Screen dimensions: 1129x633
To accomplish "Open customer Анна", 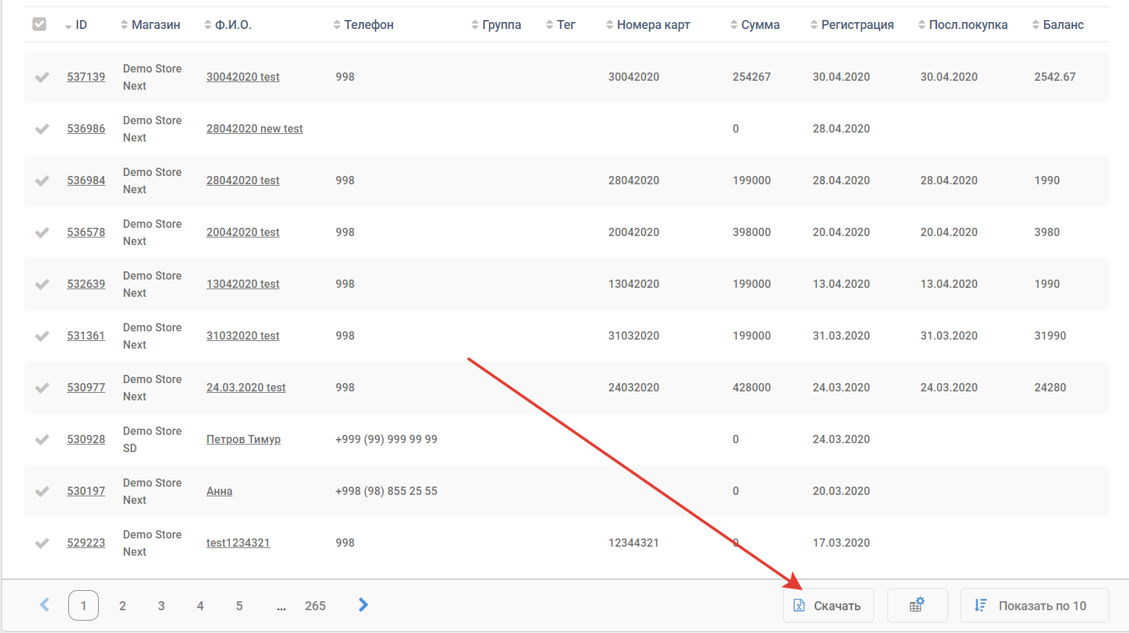I will pyautogui.click(x=220, y=491).
